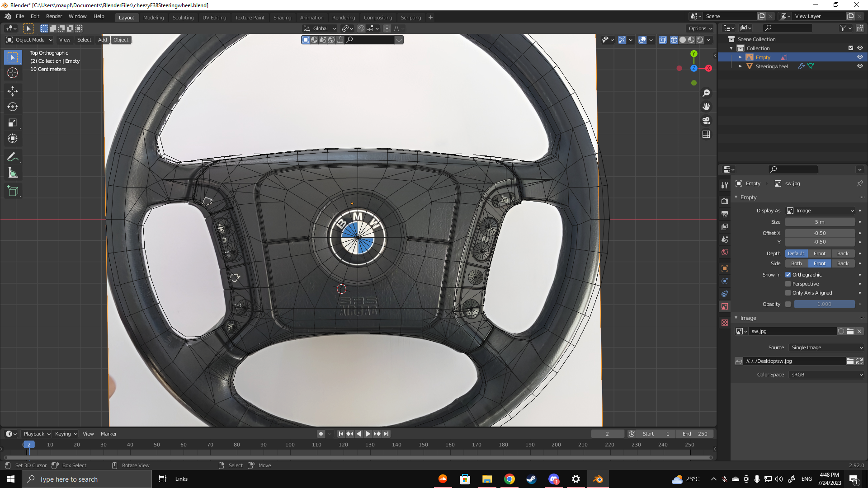This screenshot has height=488, width=868.
Task: Activate the Annotate tool
Action: point(13,157)
